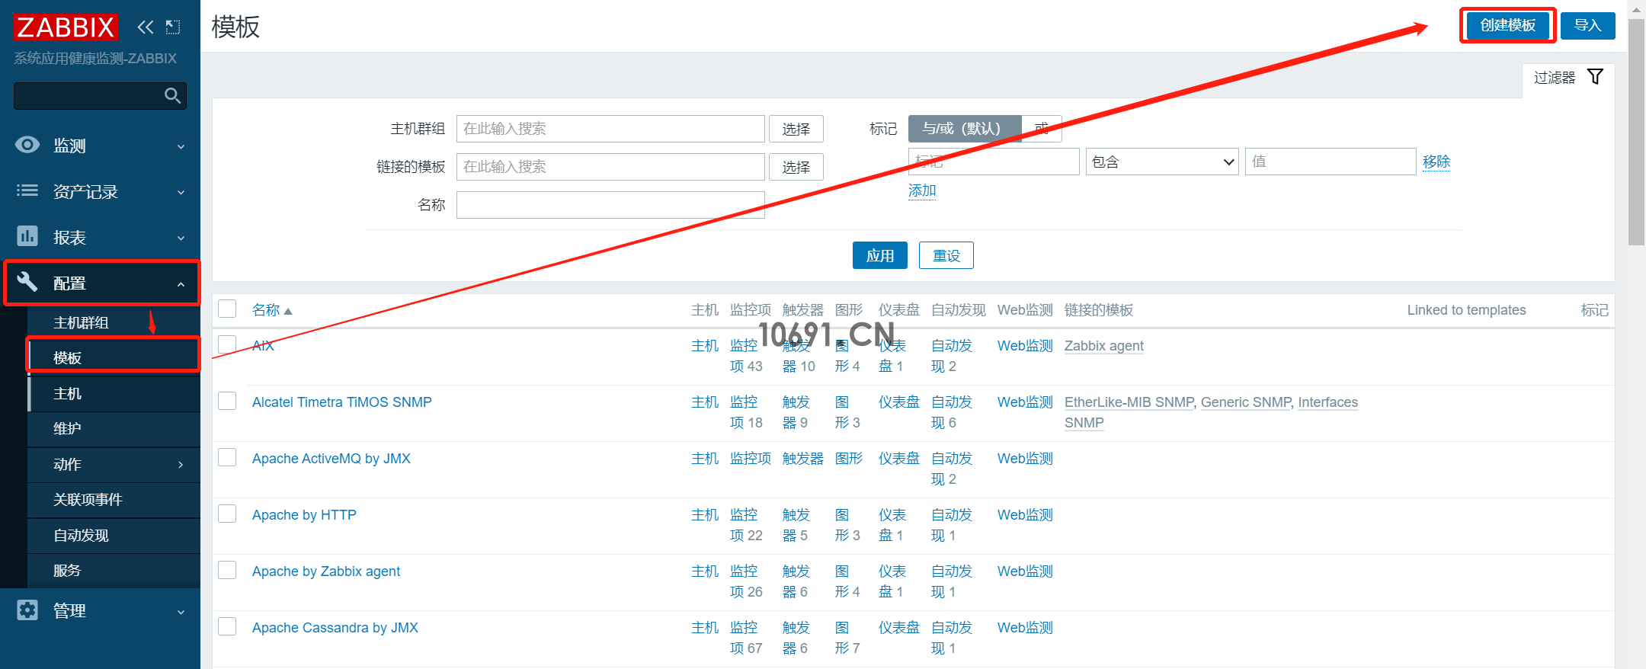1646x669 pixels.
Task: Open the EtherLike-MIB SNMP linked template
Action: pyautogui.click(x=1129, y=402)
